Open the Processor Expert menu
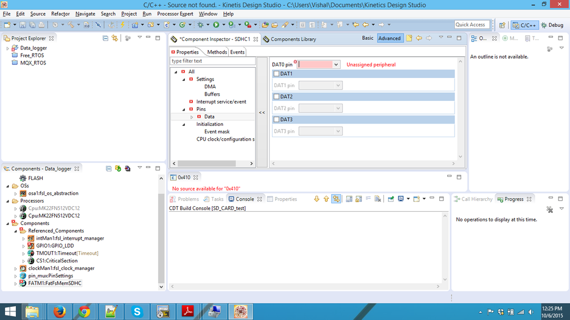 pyautogui.click(x=175, y=14)
